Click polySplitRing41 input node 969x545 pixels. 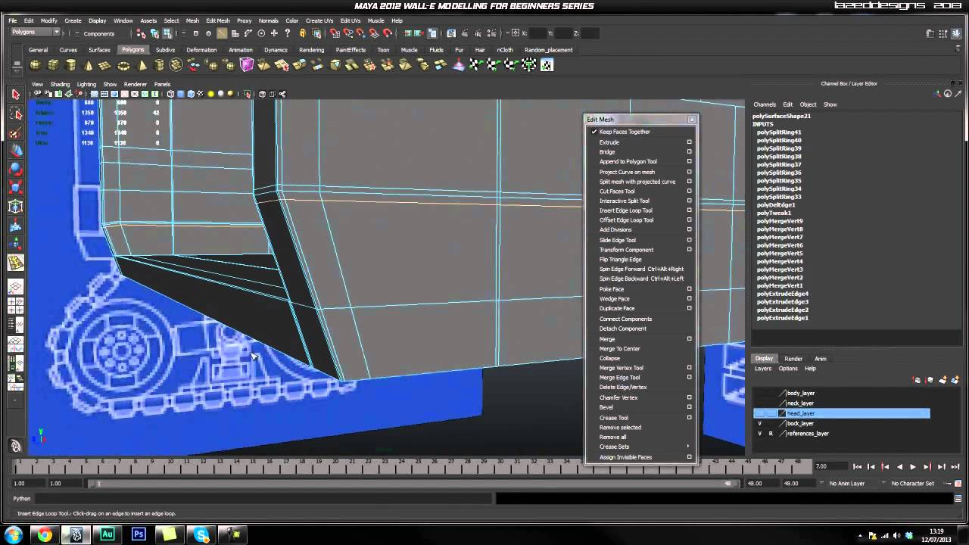pos(779,132)
